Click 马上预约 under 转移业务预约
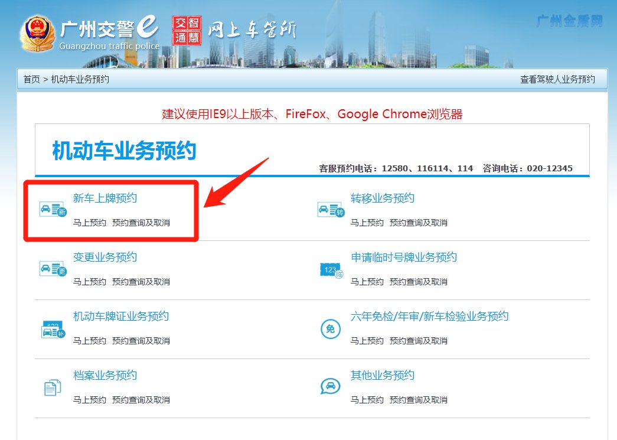This screenshot has width=617, height=440. click(367, 223)
